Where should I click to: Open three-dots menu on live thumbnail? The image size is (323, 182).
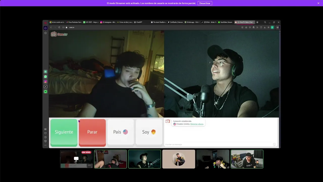(89, 165)
